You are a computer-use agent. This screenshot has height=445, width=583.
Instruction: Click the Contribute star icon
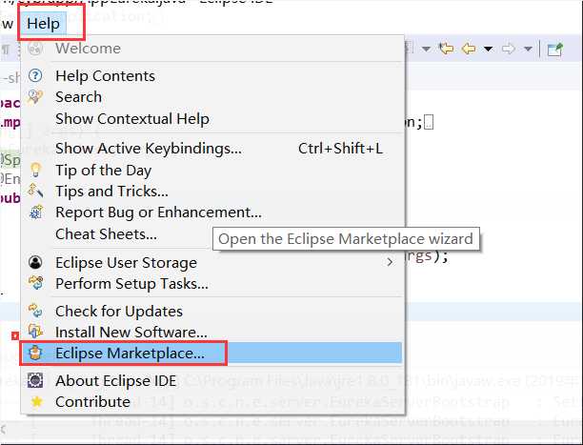coord(36,401)
